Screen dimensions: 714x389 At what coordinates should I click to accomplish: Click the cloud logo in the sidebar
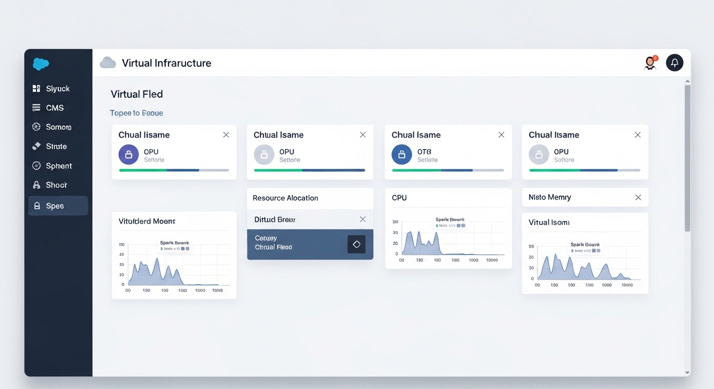click(x=40, y=64)
